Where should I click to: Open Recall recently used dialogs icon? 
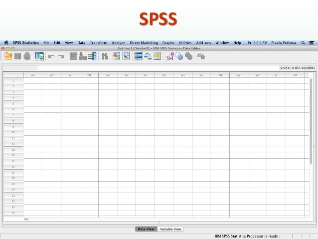click(x=39, y=56)
